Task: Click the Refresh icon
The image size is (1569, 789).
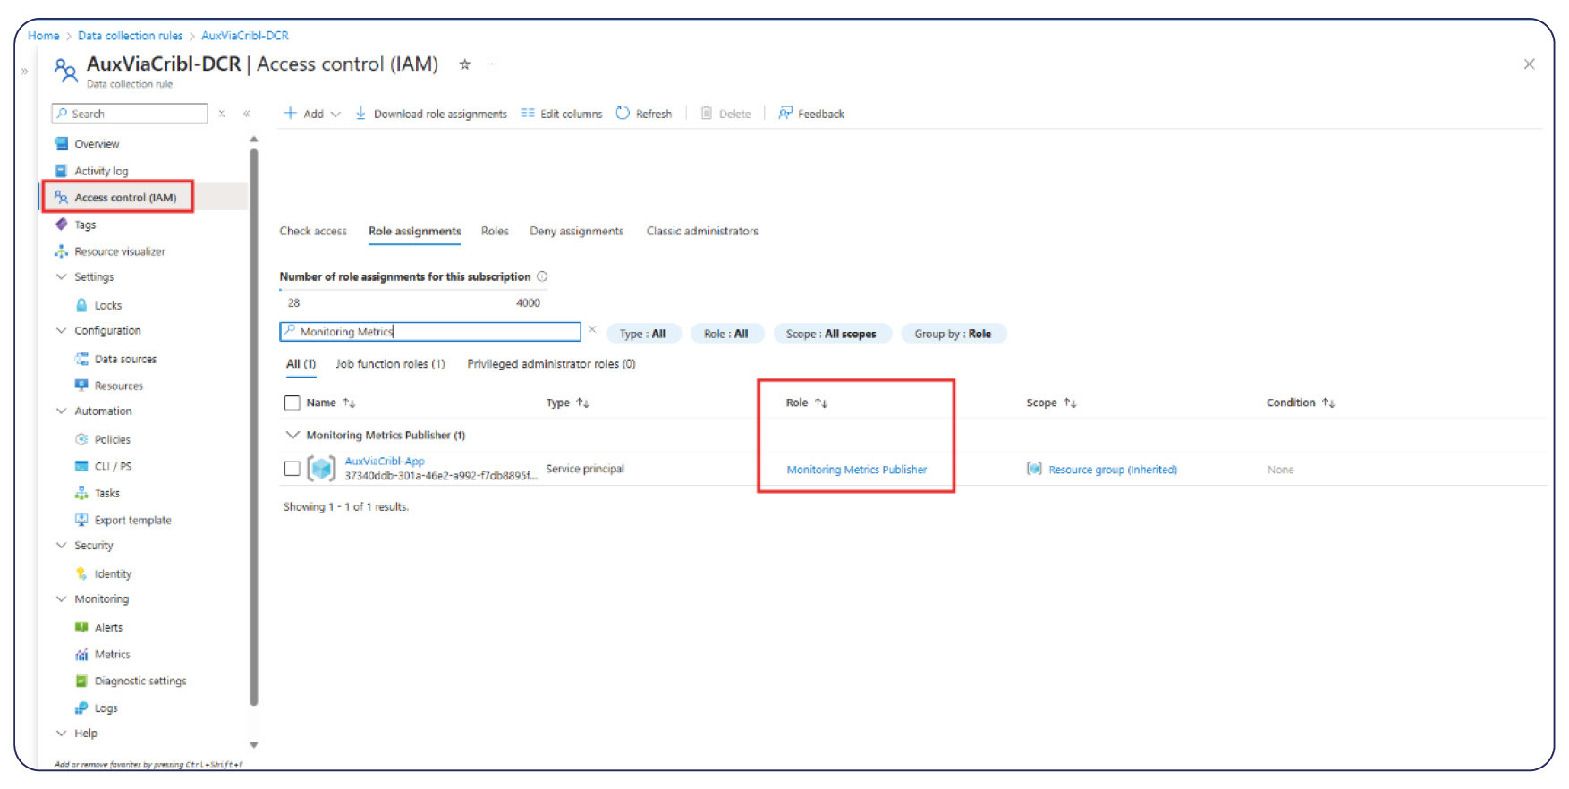Action: [623, 113]
